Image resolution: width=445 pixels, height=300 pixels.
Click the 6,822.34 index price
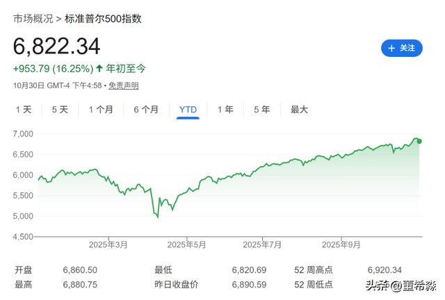(x=57, y=47)
